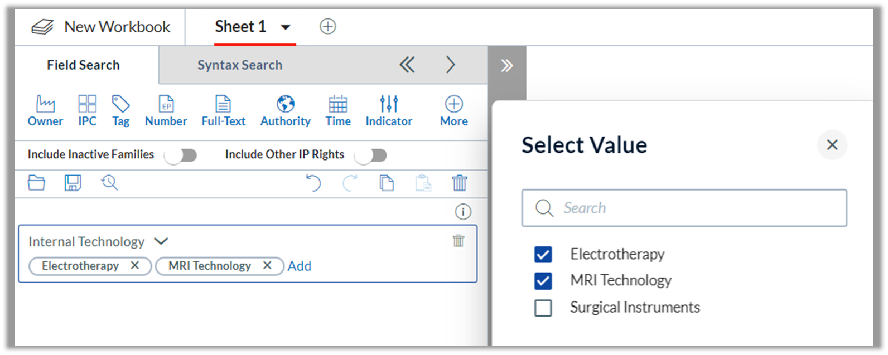The width and height of the screenshot is (888, 355).
Task: Click the Add link after MRI Technology
Action: tap(300, 266)
